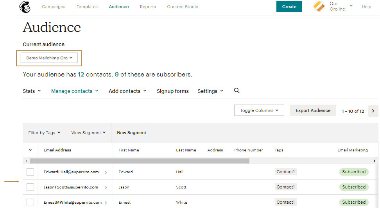The height and width of the screenshot is (208, 380).
Task: Click the Mailchimp monkey logo
Action: 25,7
